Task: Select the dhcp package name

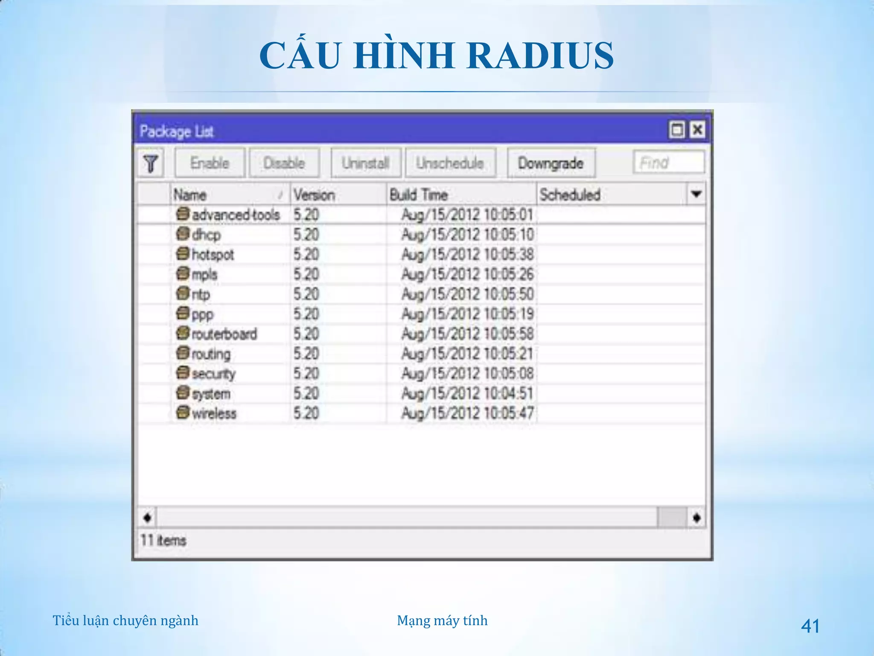Action: coord(206,234)
